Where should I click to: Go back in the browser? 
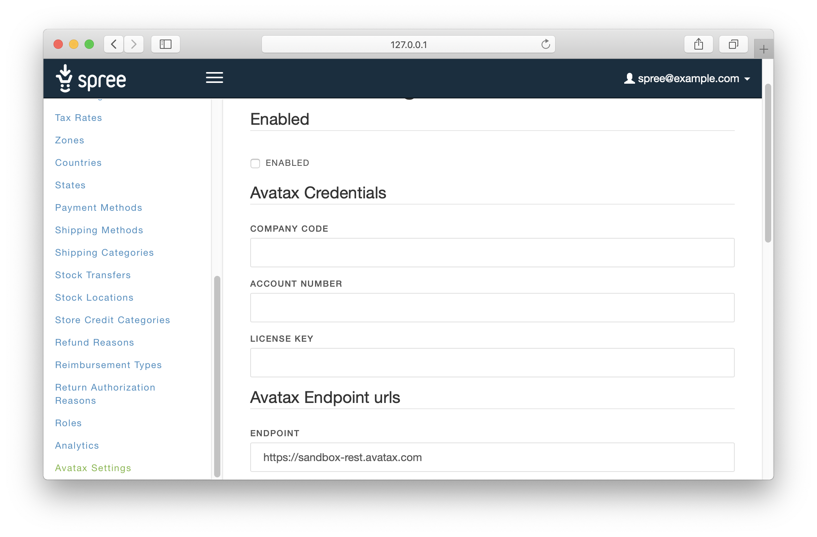coord(114,44)
